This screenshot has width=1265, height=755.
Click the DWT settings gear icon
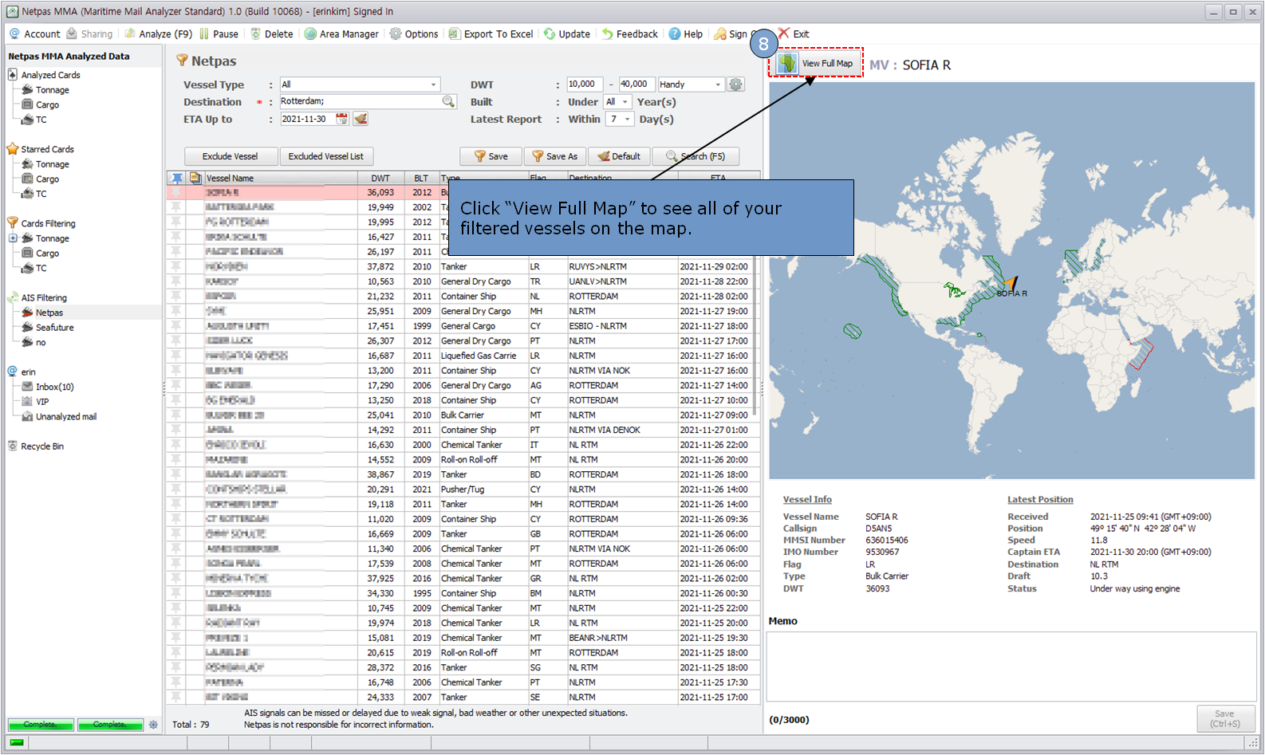(735, 85)
